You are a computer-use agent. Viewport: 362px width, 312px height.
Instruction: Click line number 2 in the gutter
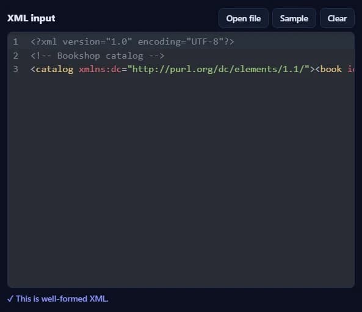(15, 56)
